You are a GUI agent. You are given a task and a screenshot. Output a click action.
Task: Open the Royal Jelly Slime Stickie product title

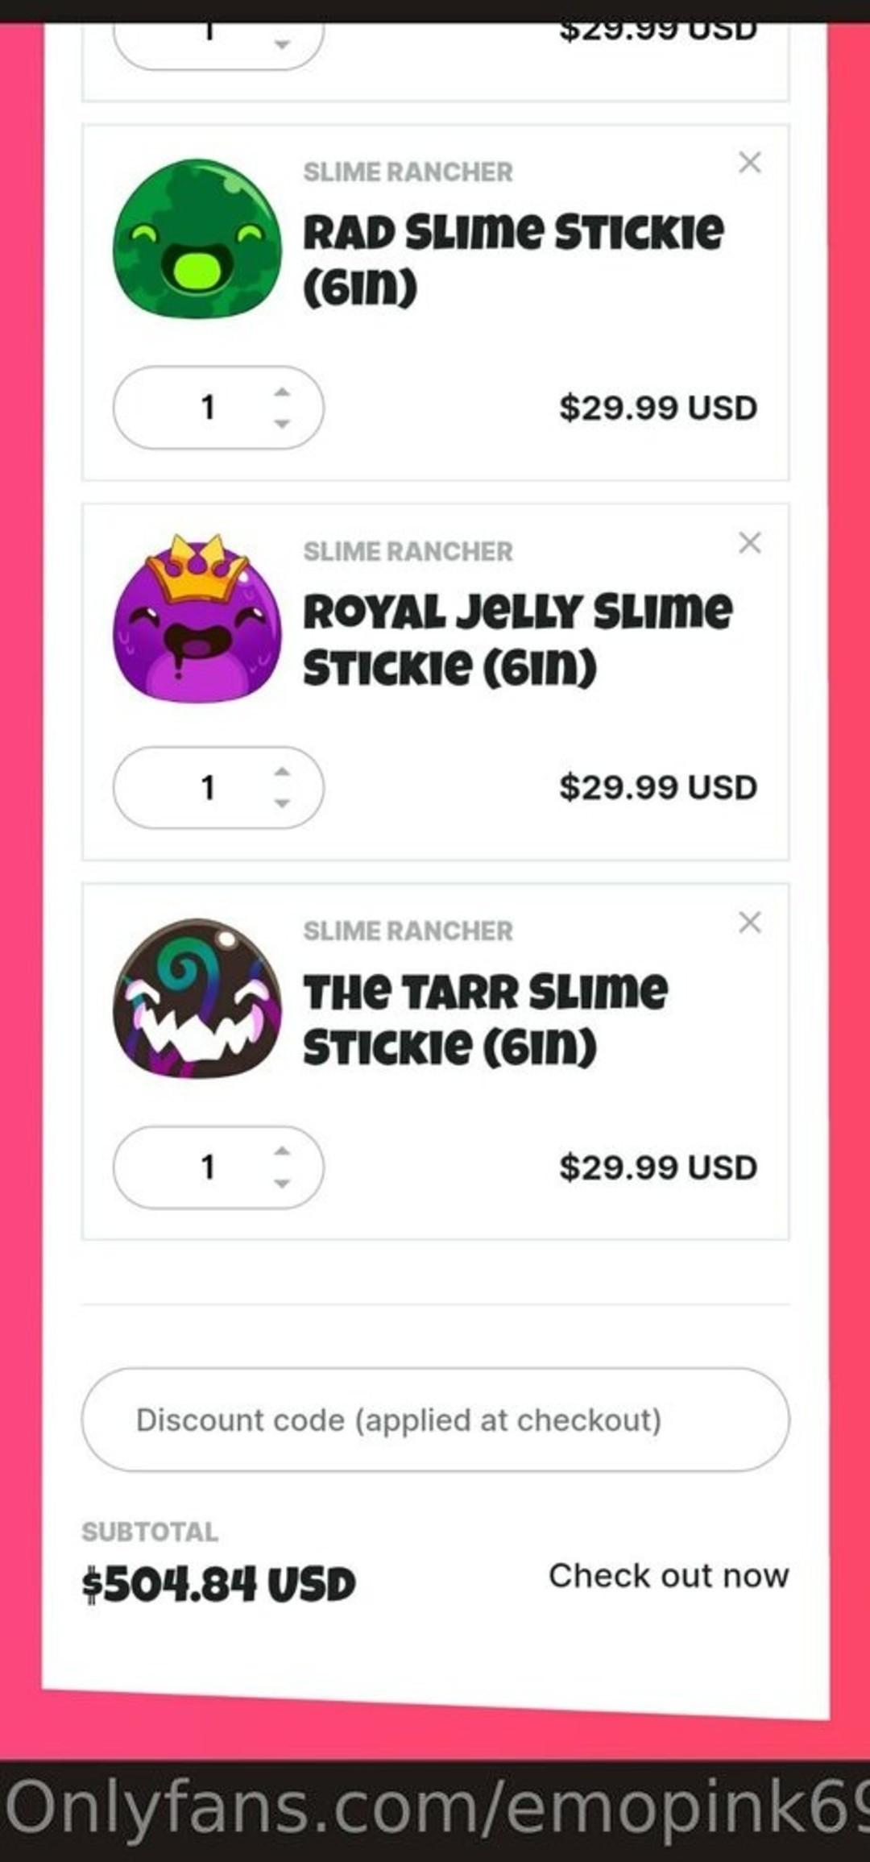pos(518,639)
